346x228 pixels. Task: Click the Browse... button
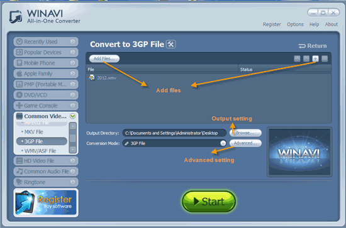click(x=245, y=133)
